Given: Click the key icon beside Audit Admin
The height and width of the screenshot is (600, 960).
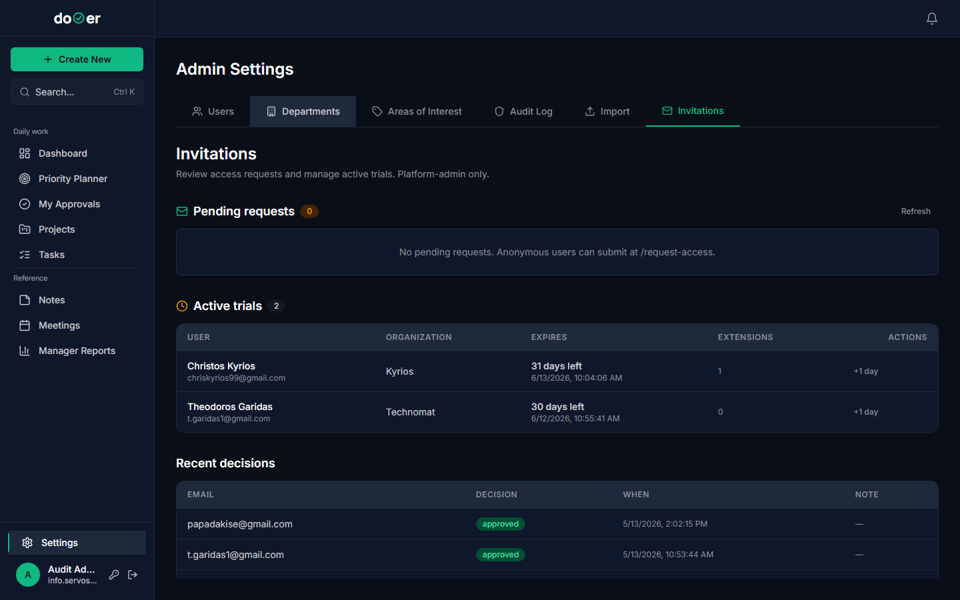Looking at the screenshot, I should click(x=114, y=575).
